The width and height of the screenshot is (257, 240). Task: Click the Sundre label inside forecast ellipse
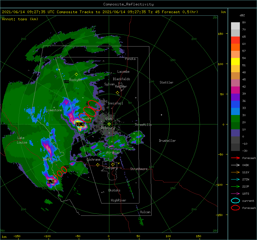(87, 118)
